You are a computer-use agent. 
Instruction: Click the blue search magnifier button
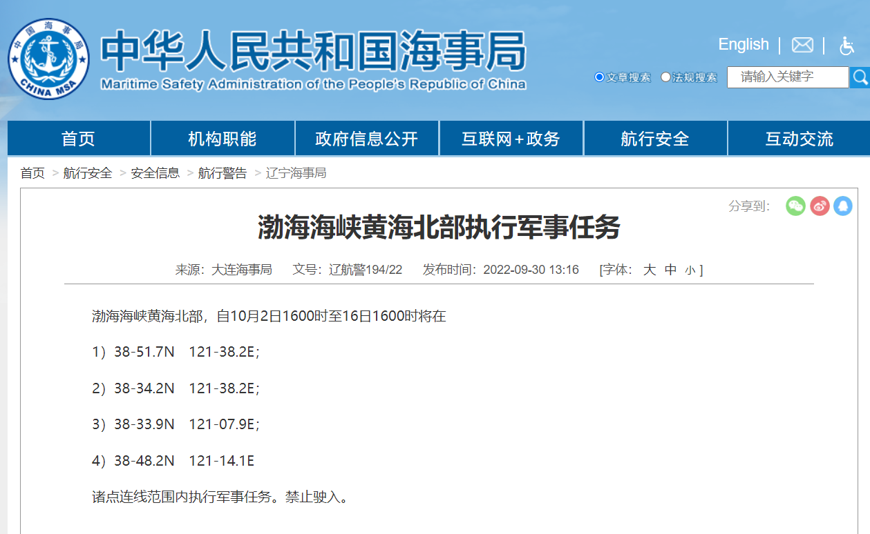pos(860,77)
